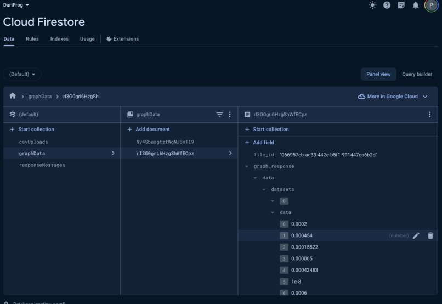Viewport: 442px width, 304px height.
Task: Open the release notes feedback icon
Action: (x=401, y=5)
